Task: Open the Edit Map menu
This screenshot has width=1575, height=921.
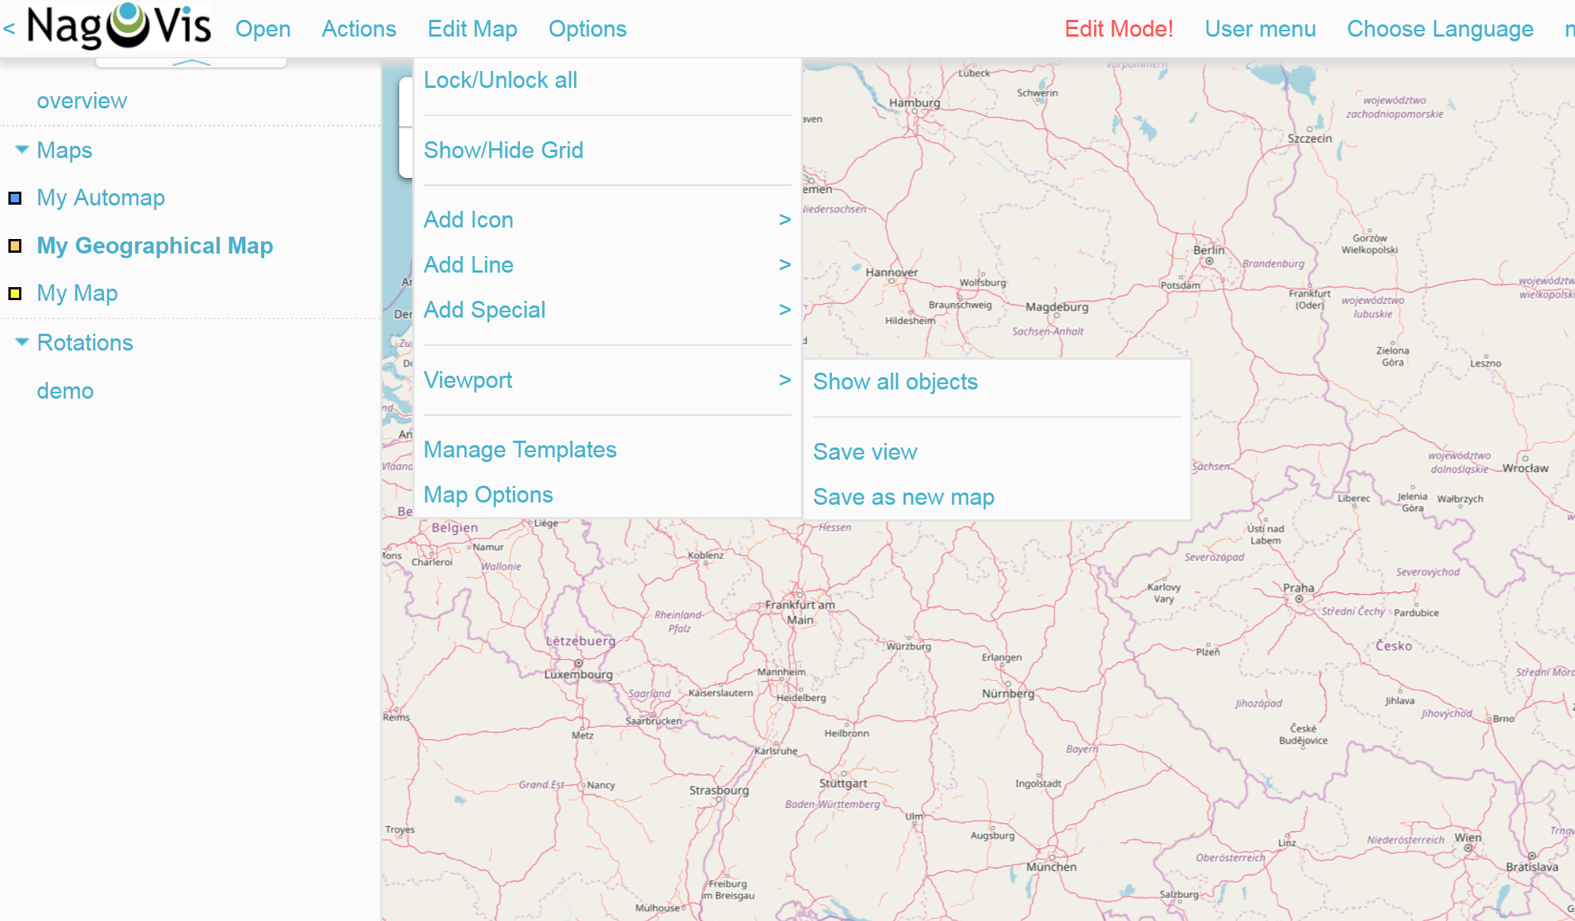Action: pyautogui.click(x=473, y=29)
